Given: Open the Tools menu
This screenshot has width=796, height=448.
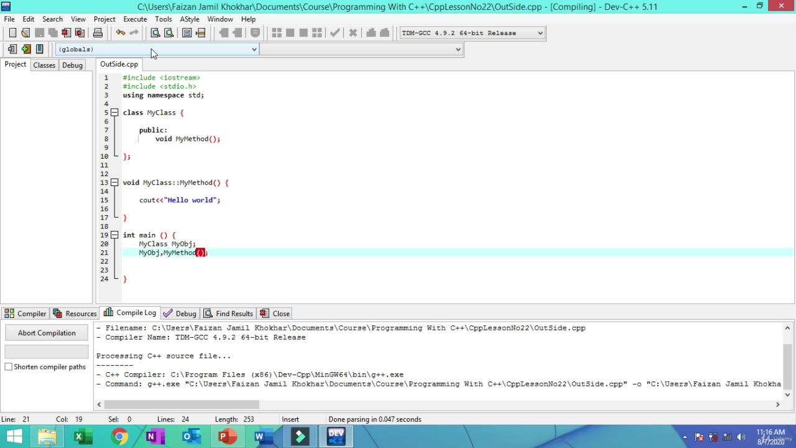Looking at the screenshot, I should tap(164, 19).
